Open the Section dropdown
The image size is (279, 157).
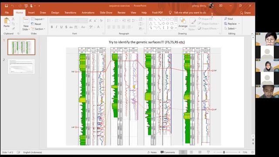(38, 29)
